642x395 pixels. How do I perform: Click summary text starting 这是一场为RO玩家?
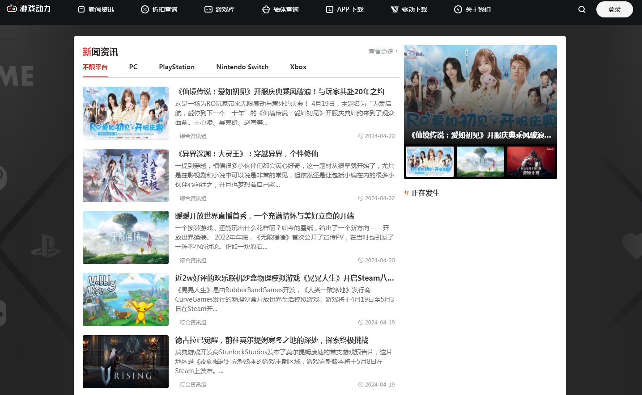click(285, 113)
